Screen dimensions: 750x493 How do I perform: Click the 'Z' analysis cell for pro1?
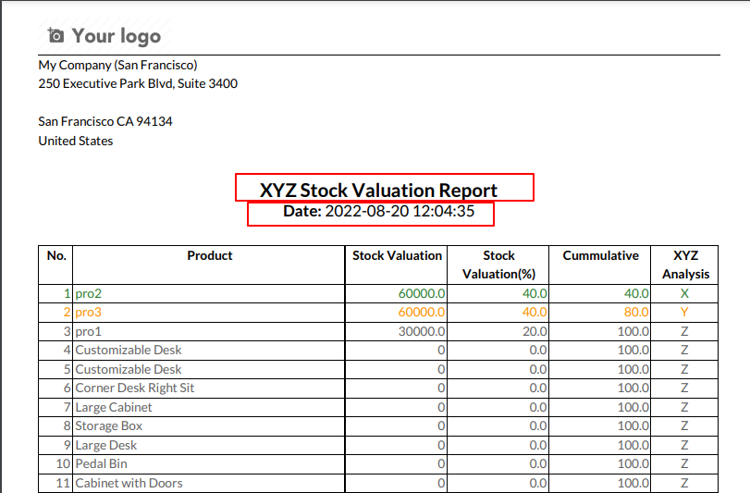tap(684, 331)
